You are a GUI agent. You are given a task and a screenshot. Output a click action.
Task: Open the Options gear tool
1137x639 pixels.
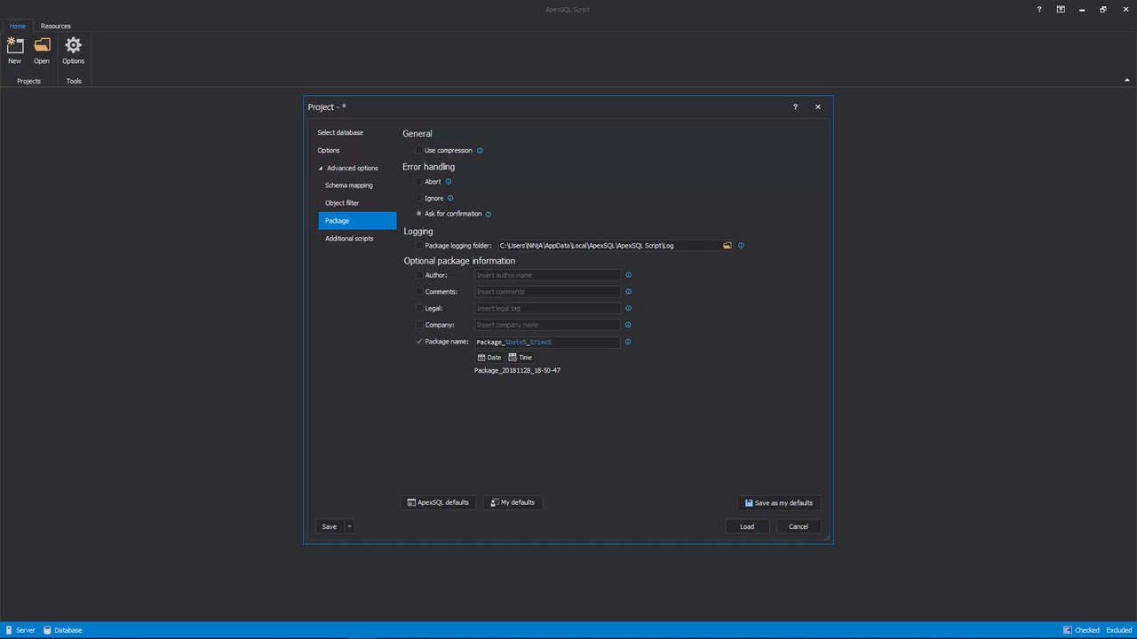coord(73,45)
